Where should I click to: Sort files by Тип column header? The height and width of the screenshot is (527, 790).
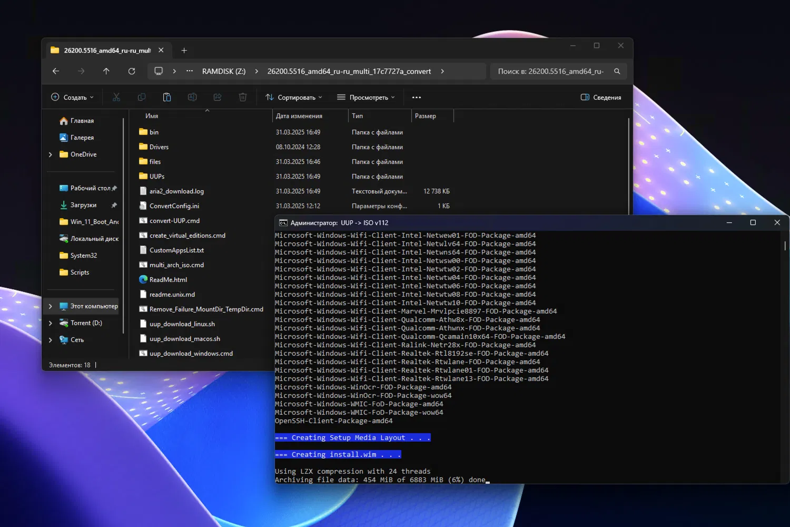tap(358, 116)
